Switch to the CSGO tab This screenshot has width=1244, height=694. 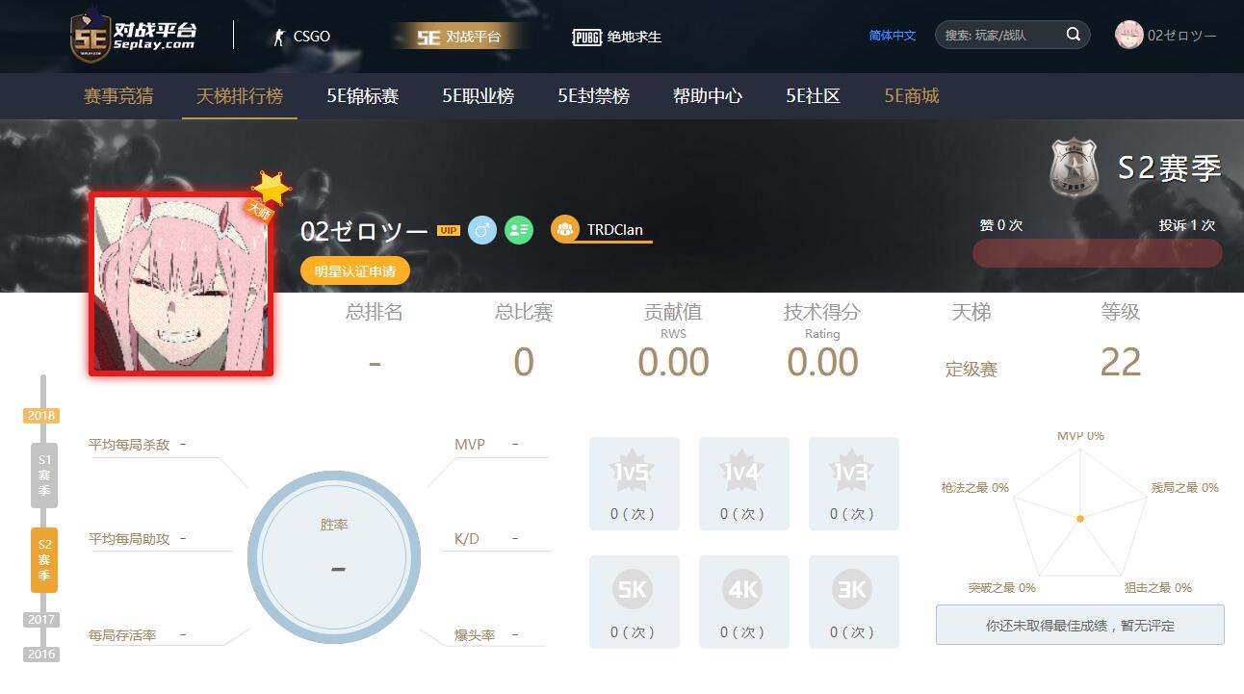tap(301, 37)
